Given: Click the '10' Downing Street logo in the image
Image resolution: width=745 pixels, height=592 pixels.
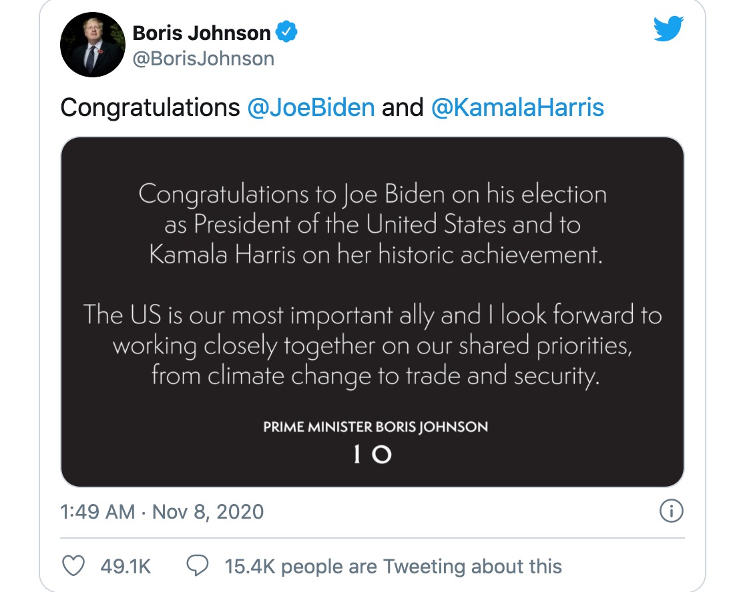Looking at the screenshot, I should point(372,454).
